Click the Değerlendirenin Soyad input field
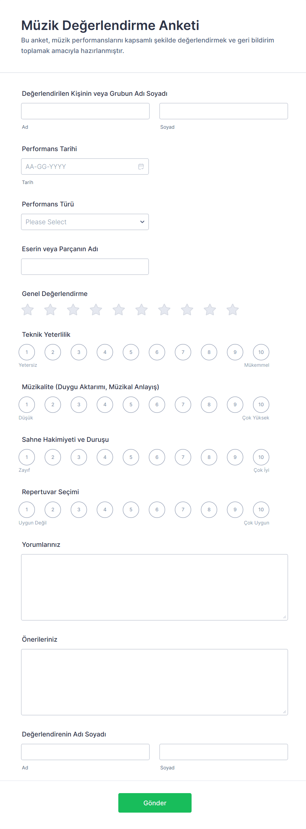Screen dimensions: 306x829 [223, 752]
